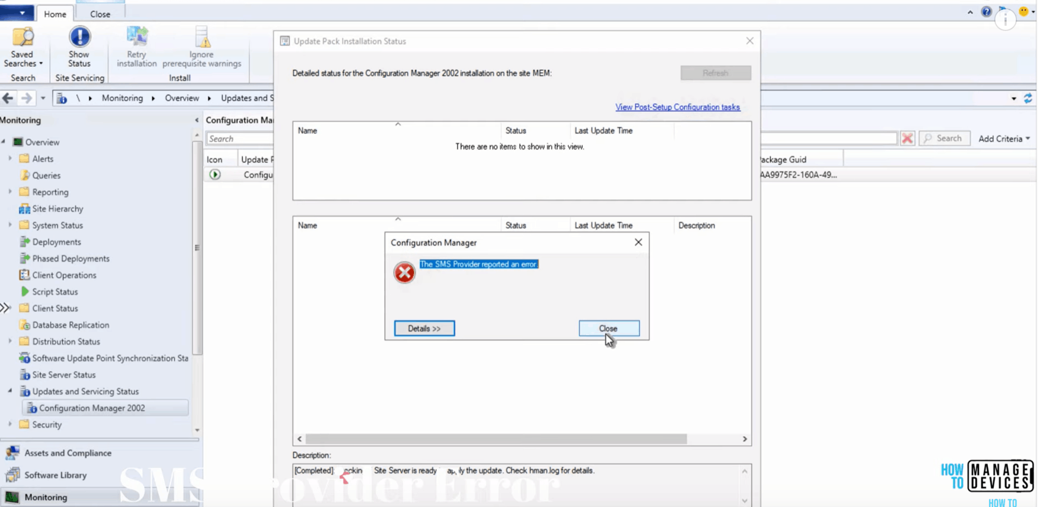Screen dimensions: 1038x507
Task: Select Script Status node
Action: point(54,291)
